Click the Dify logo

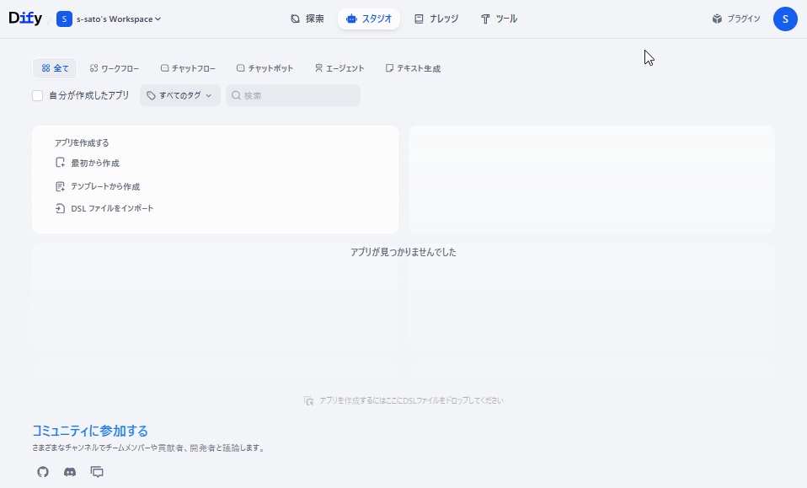[25, 19]
